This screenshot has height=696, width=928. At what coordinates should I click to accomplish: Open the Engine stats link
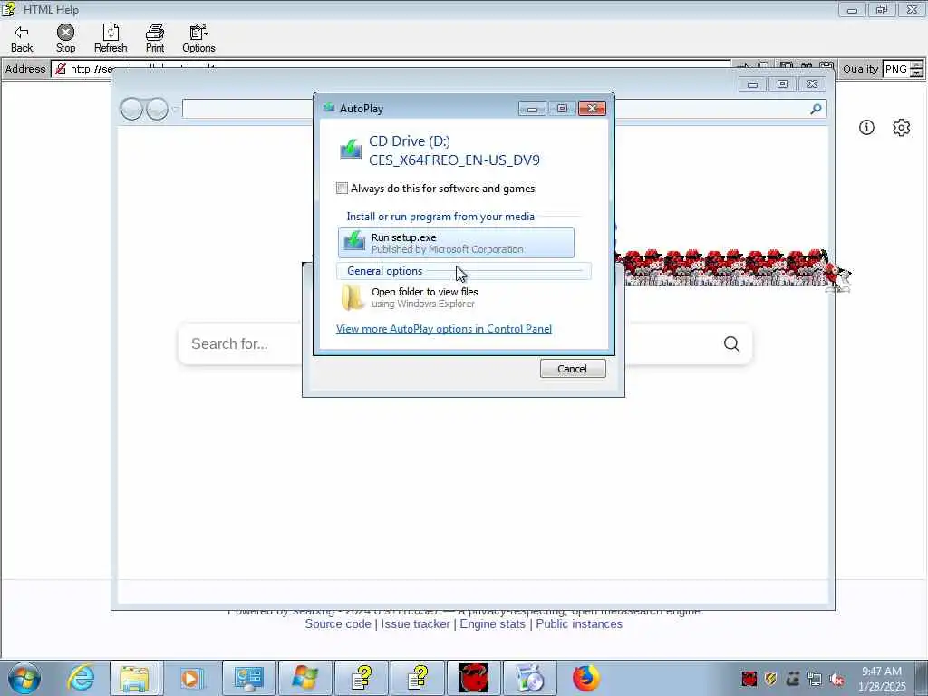click(x=492, y=623)
